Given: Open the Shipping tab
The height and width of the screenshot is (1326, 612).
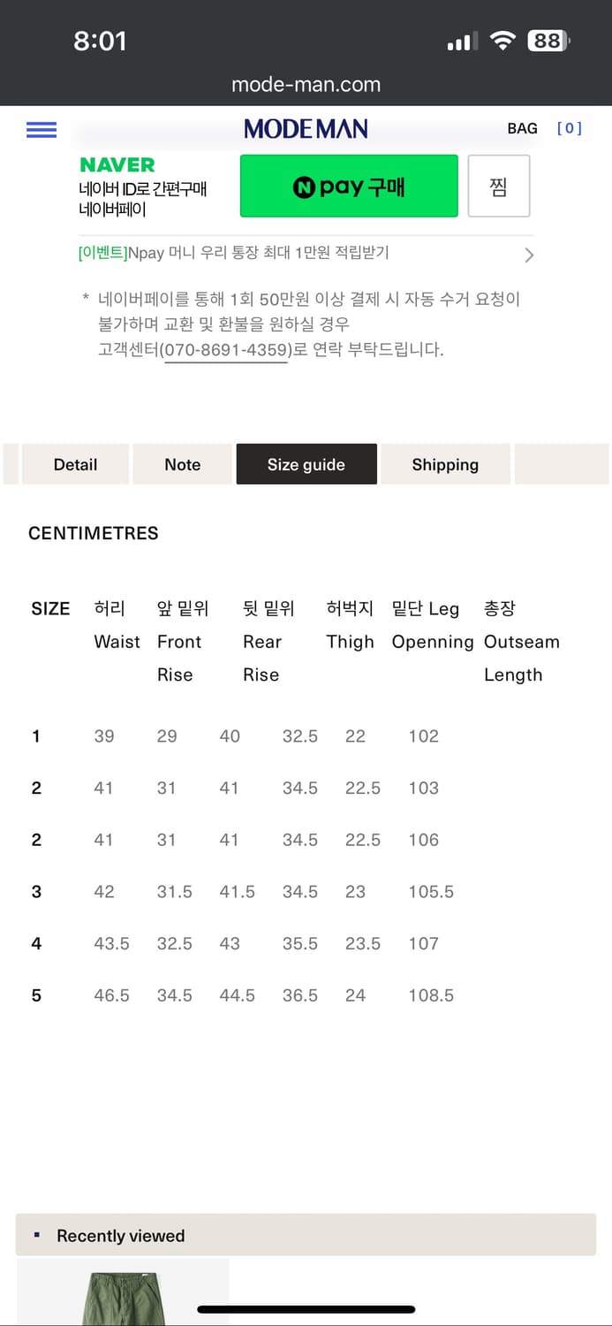Looking at the screenshot, I should pyautogui.click(x=445, y=465).
